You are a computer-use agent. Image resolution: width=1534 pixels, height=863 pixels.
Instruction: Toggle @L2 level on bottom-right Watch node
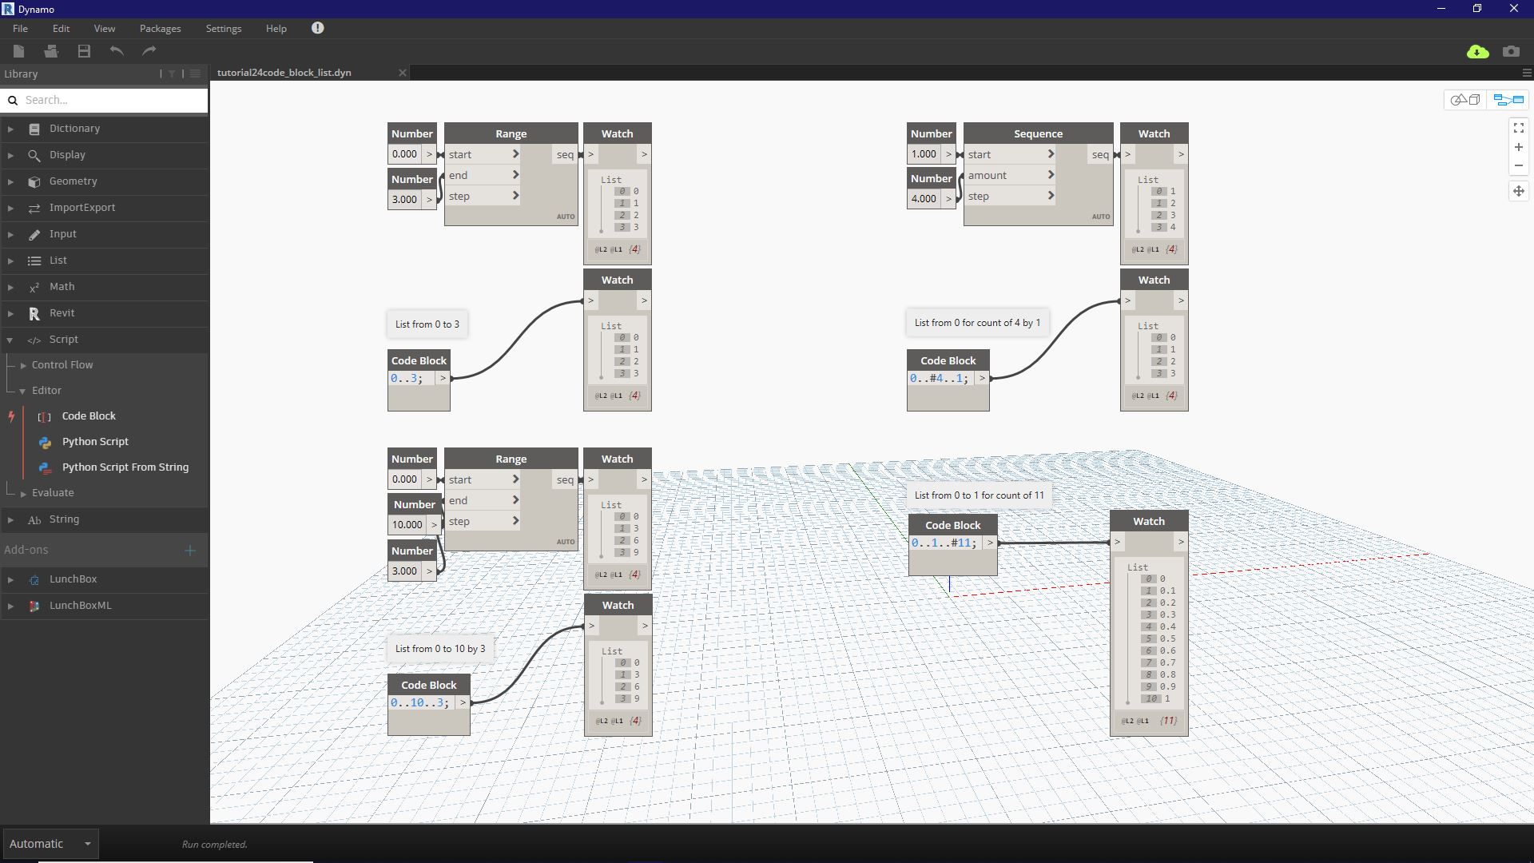coord(1127,721)
